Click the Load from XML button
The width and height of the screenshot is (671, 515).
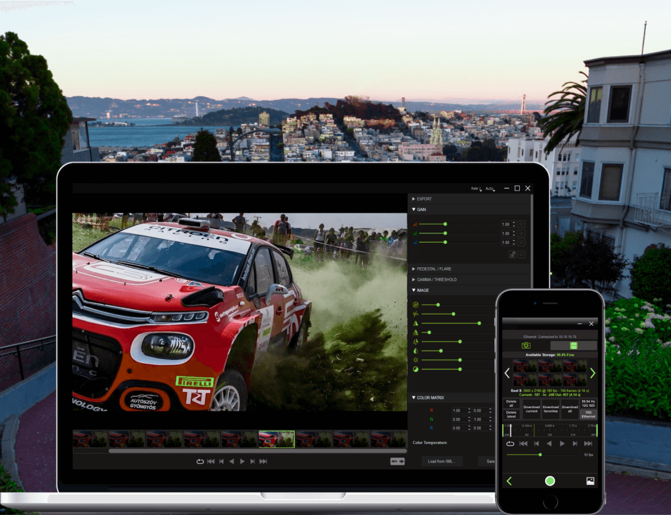pos(441,461)
